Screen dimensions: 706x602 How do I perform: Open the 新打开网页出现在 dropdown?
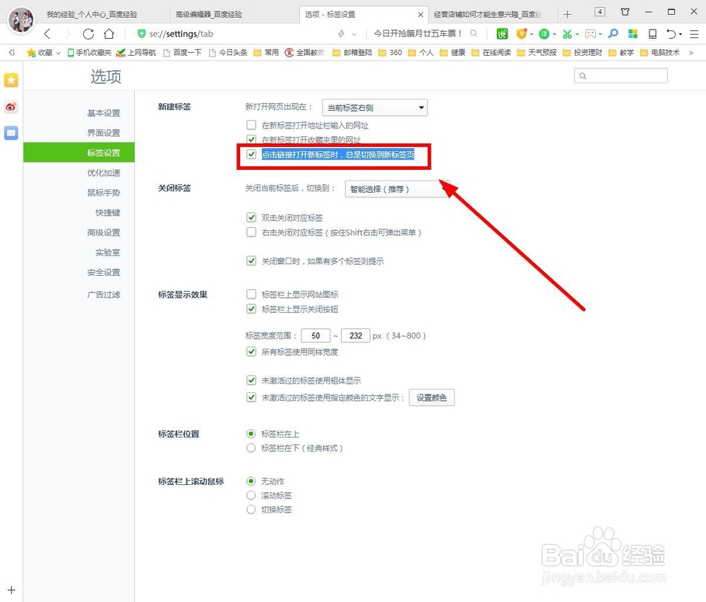pos(374,107)
